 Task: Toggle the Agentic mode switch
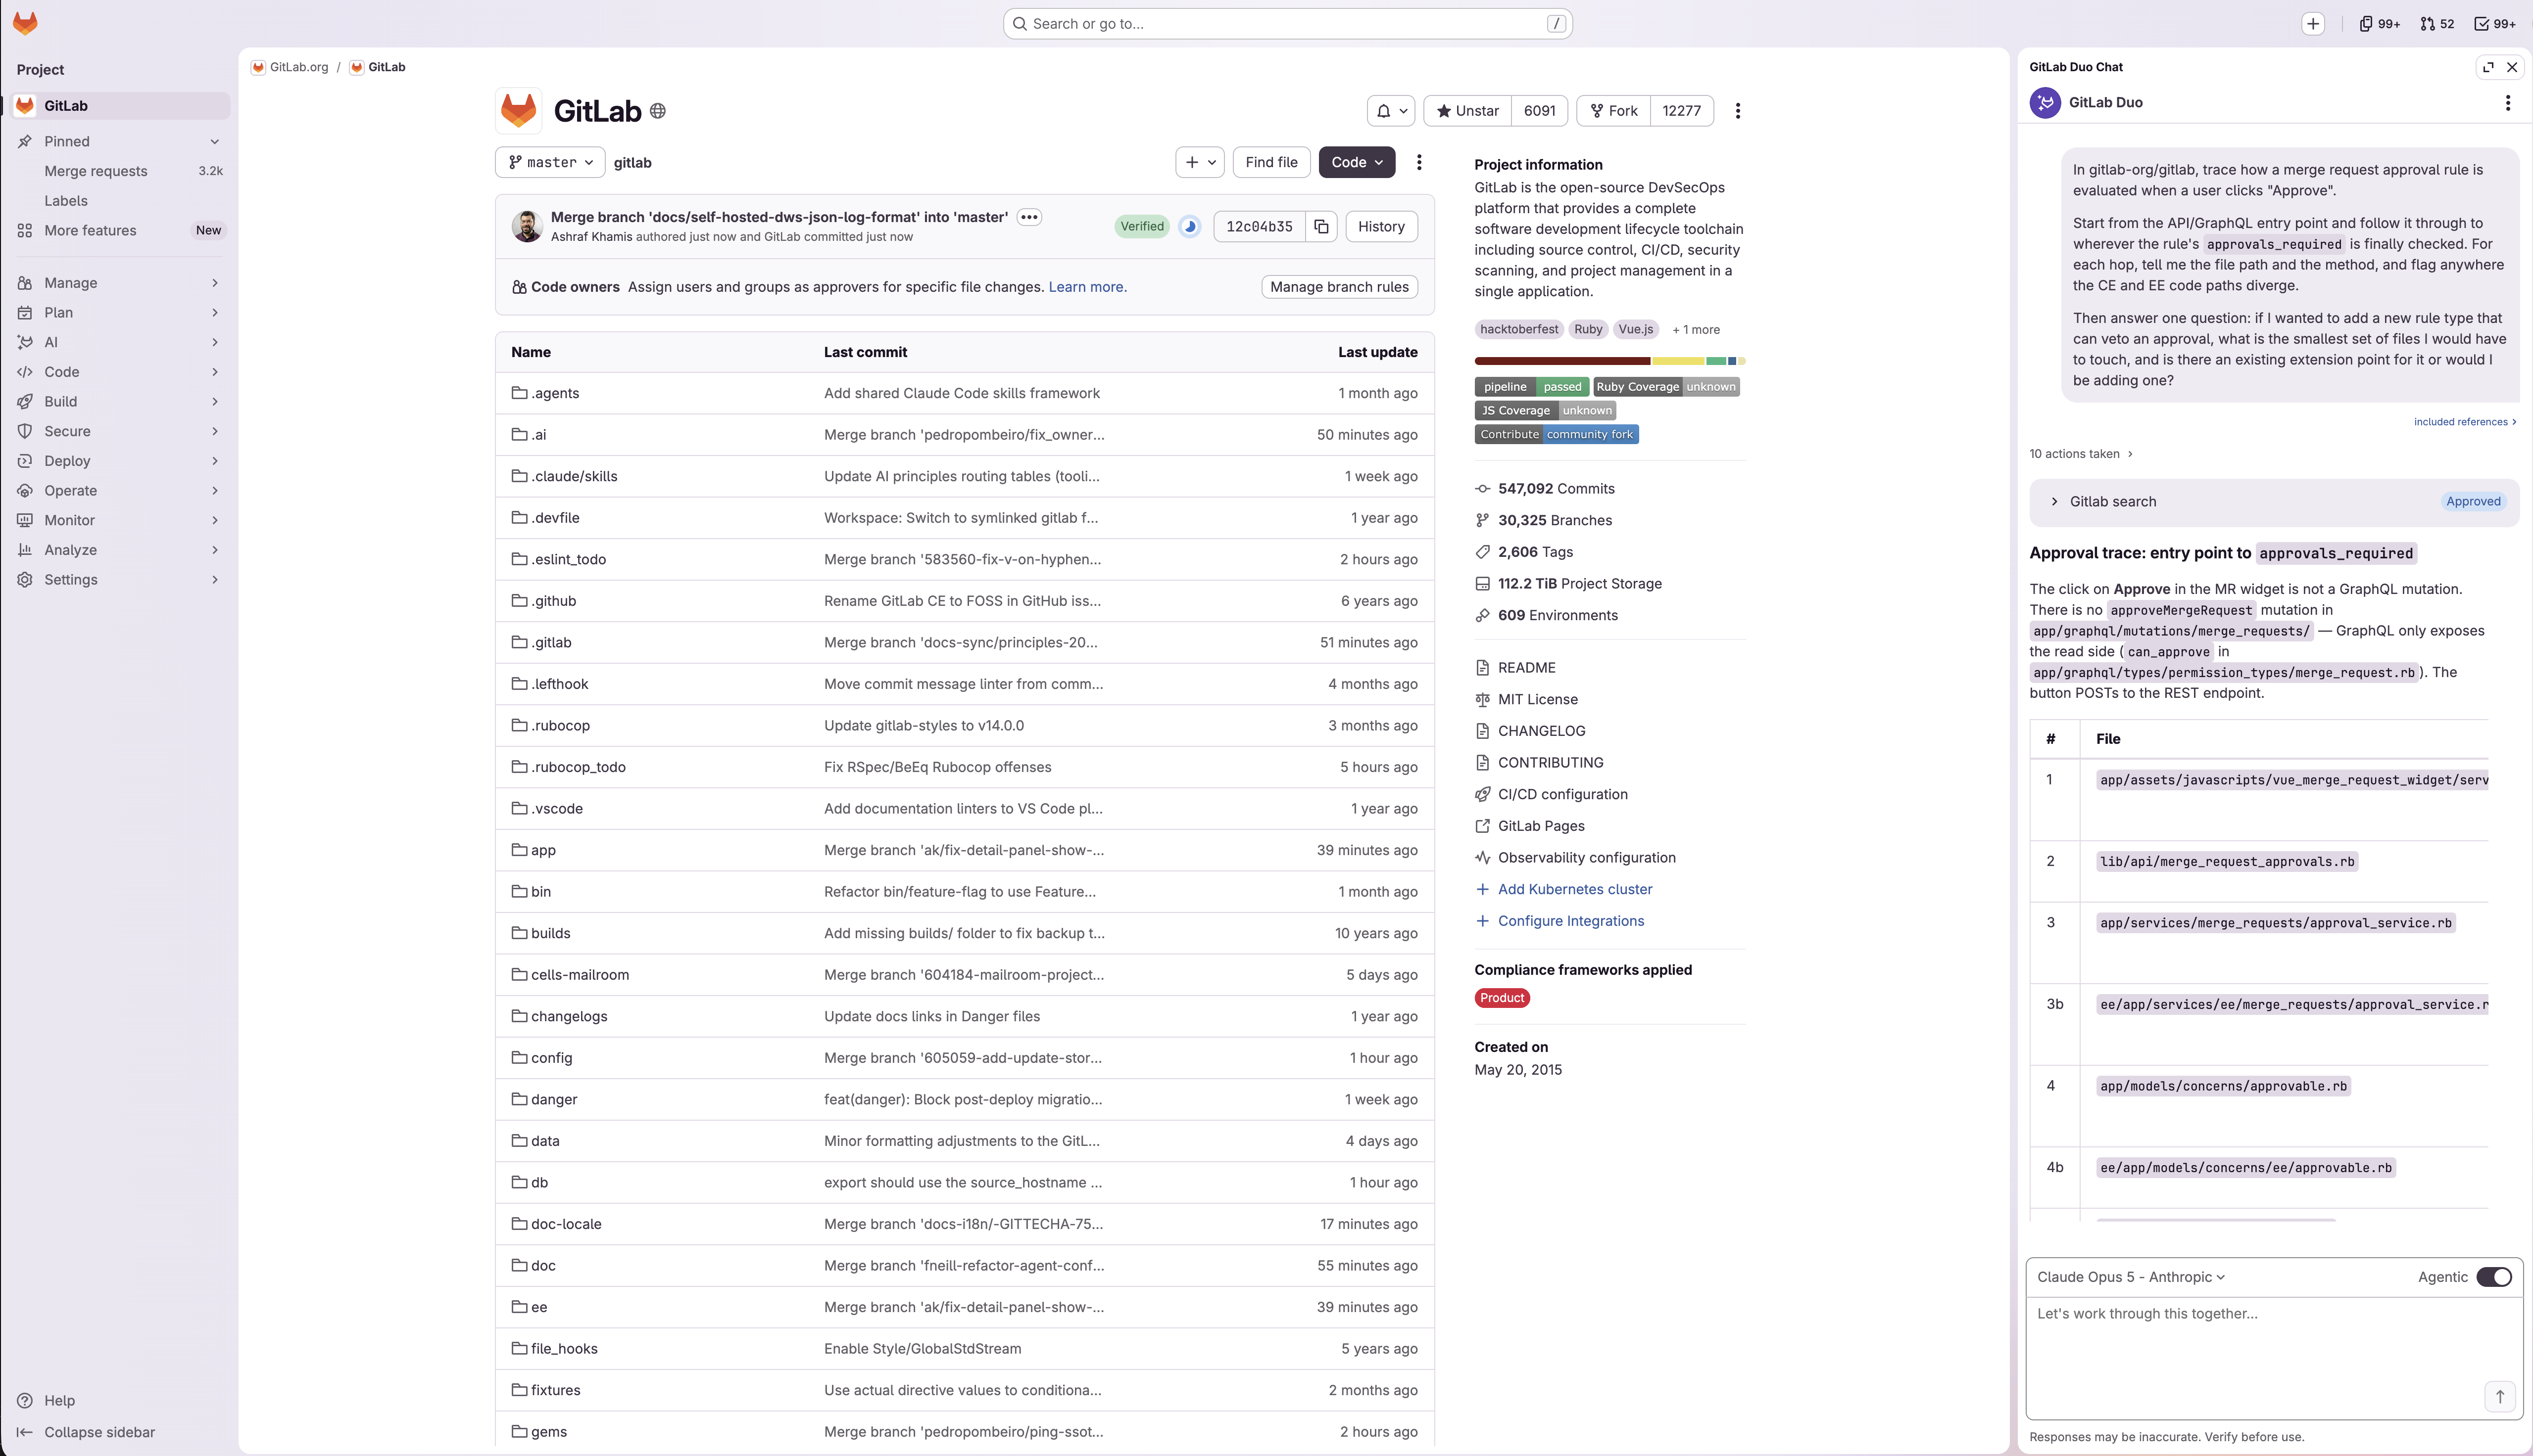(x=2494, y=1277)
